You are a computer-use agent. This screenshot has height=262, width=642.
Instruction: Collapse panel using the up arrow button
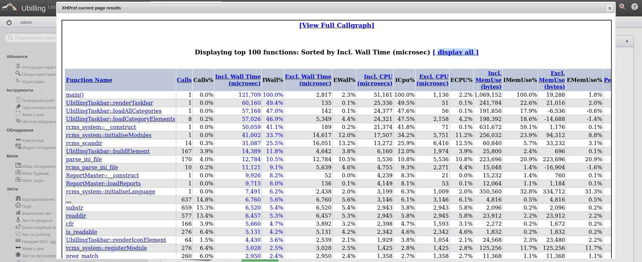(x=627, y=41)
